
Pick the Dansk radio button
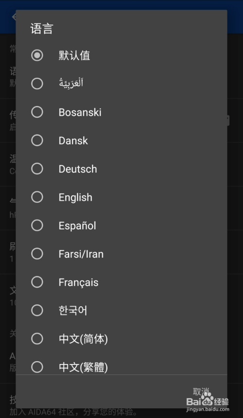tap(37, 140)
